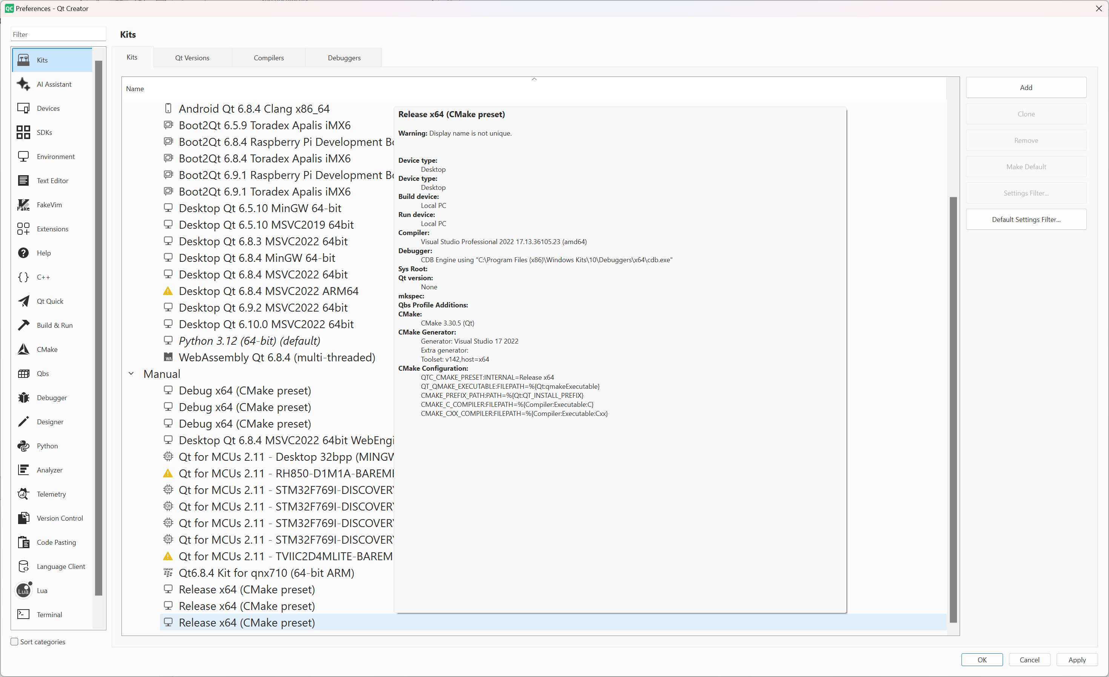Viewport: 1109px width, 677px height.
Task: Select the FakeVim category icon
Action: click(x=23, y=205)
